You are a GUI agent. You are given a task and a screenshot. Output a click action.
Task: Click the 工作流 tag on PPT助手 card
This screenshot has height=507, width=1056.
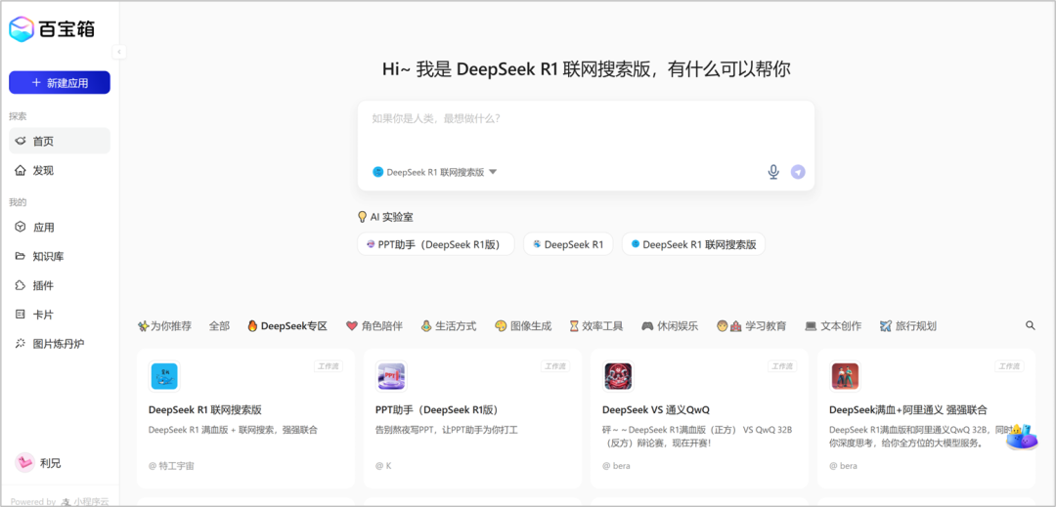555,366
